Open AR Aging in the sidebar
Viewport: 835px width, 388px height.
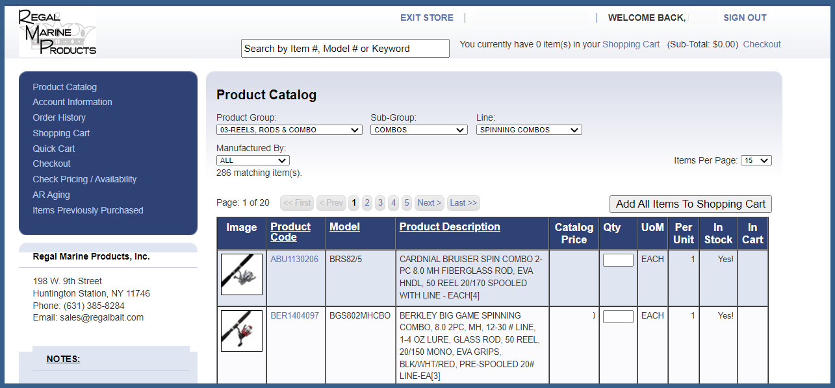[51, 195]
